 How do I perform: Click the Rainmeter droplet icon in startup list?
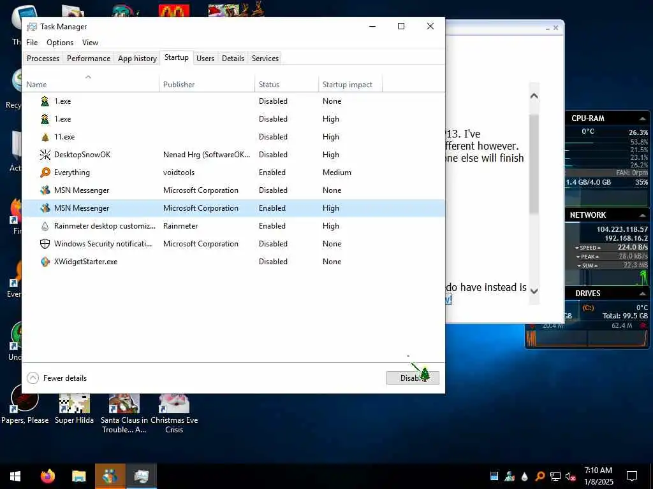[45, 226]
